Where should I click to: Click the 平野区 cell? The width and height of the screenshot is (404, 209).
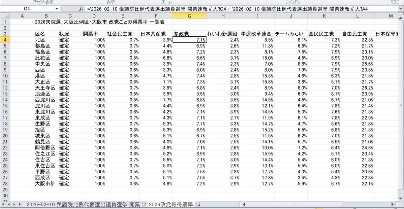click(x=46, y=172)
